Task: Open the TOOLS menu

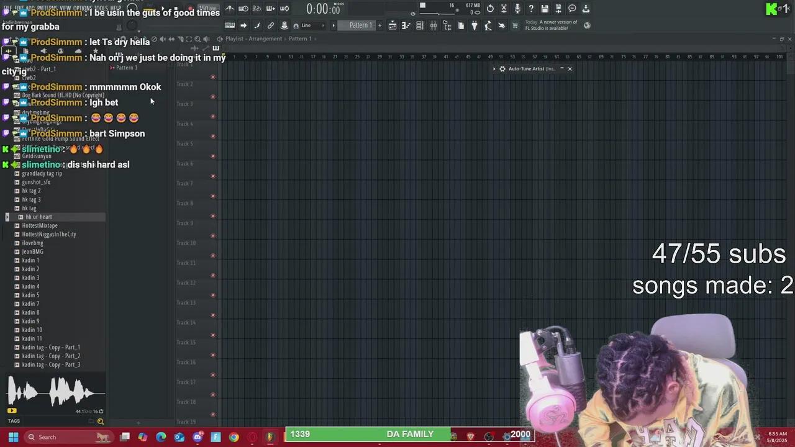Action: pyautogui.click(x=101, y=8)
